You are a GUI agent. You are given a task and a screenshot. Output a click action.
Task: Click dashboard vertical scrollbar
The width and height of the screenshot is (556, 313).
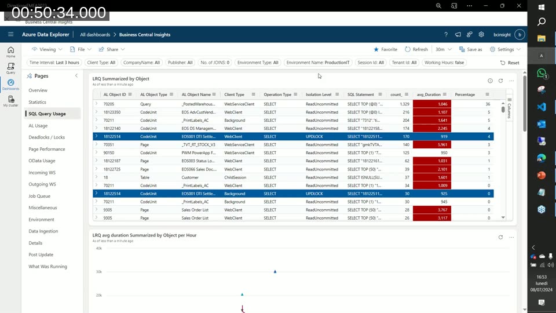pyautogui.click(x=525, y=103)
